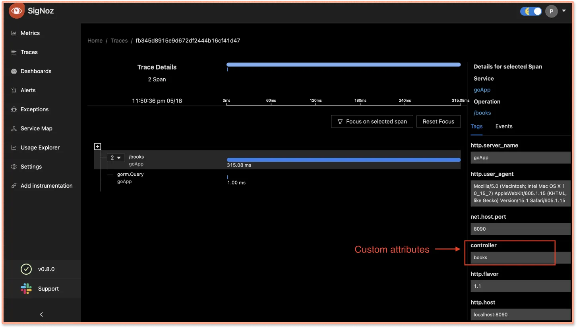Open Metrics menu item
577x328 pixels.
pos(30,33)
